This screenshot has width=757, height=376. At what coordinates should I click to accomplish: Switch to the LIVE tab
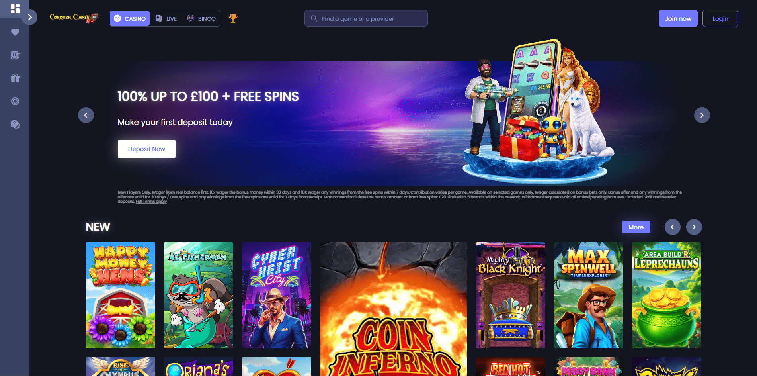click(166, 18)
